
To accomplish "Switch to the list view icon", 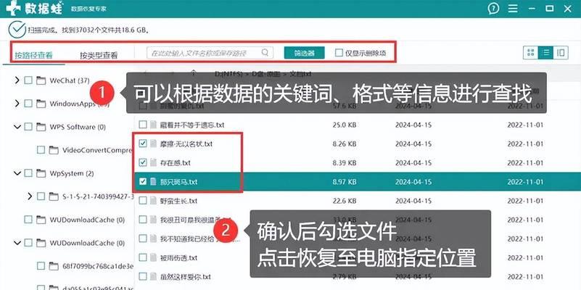I will (x=545, y=53).
